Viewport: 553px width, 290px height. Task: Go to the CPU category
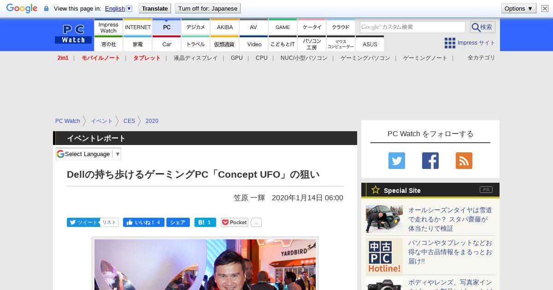coord(262,58)
